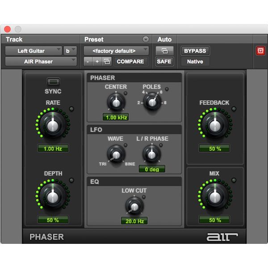
Task: Click the LOW CUT knob
Action: point(134,206)
